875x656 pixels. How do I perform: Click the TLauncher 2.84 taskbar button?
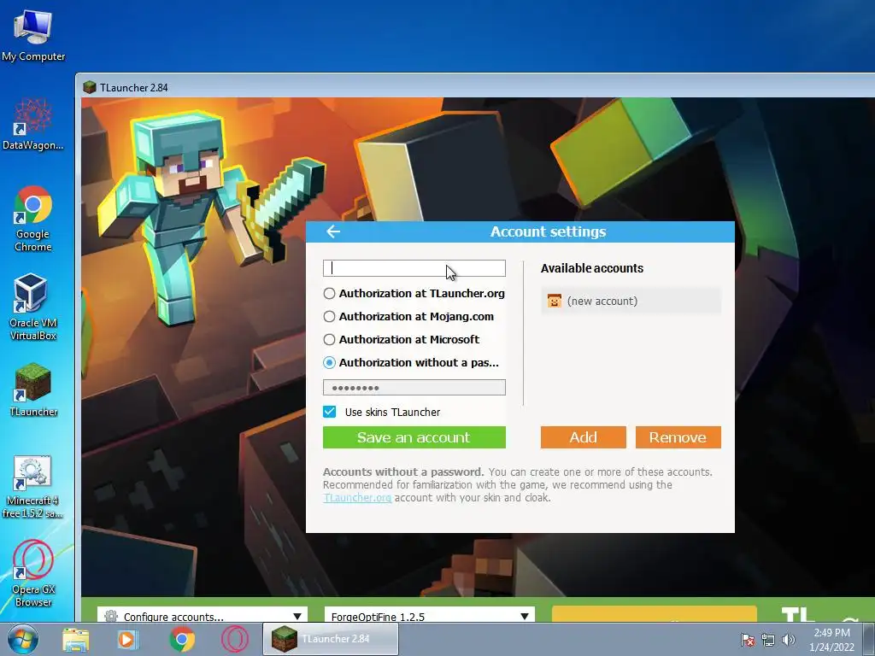click(331, 639)
